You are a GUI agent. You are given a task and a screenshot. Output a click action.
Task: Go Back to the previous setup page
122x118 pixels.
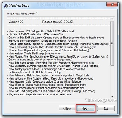pos(67,108)
